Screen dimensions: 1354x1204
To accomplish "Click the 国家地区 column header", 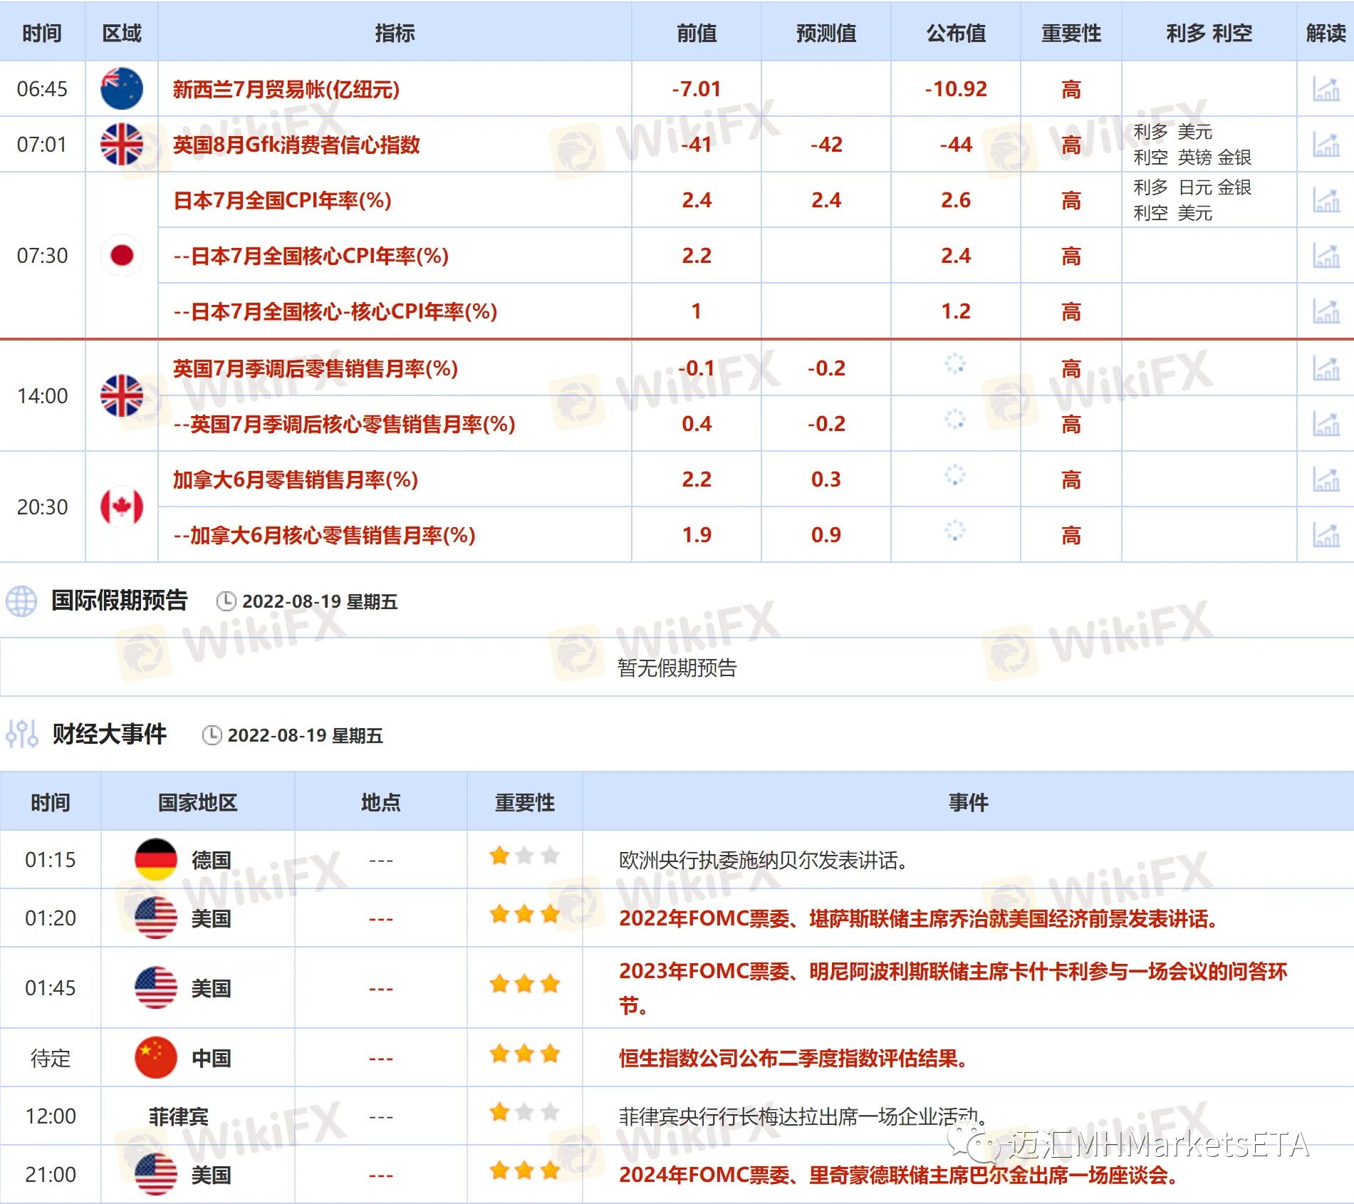I will click(197, 802).
